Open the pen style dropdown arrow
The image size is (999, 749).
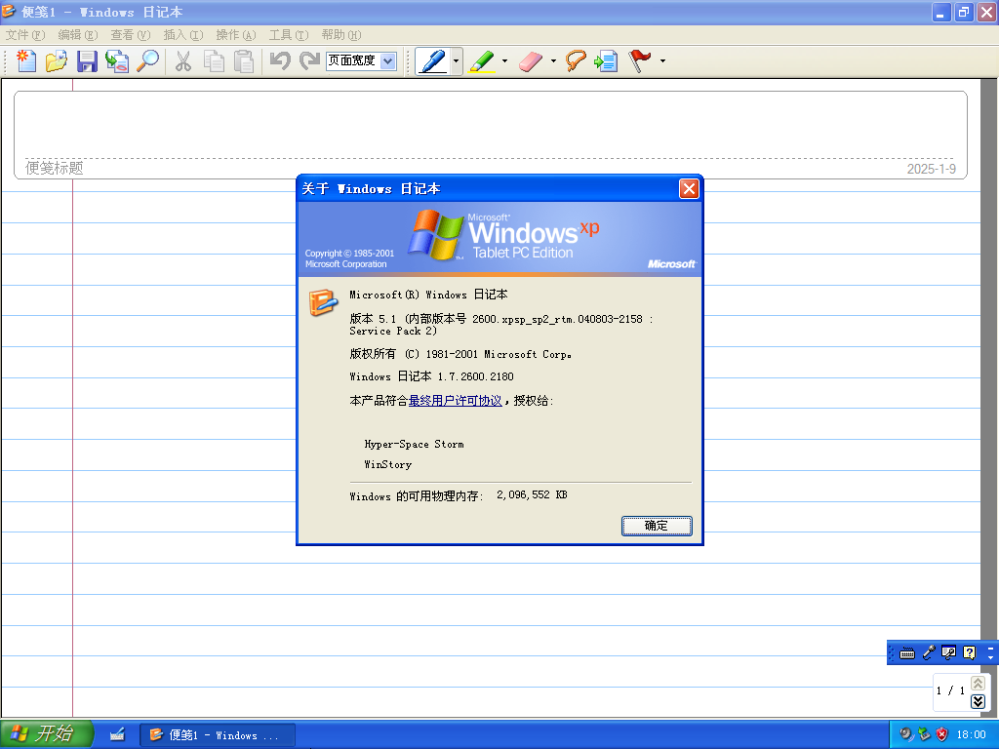(x=457, y=61)
